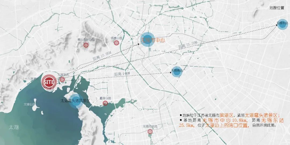Select the 太湖仙岛 label
This screenshot has height=145, width=290.
coord(30,104)
